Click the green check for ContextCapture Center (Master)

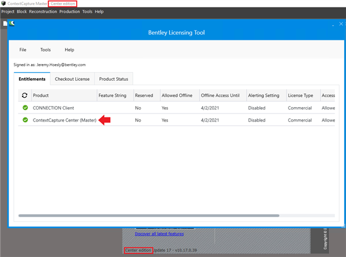(x=25, y=120)
